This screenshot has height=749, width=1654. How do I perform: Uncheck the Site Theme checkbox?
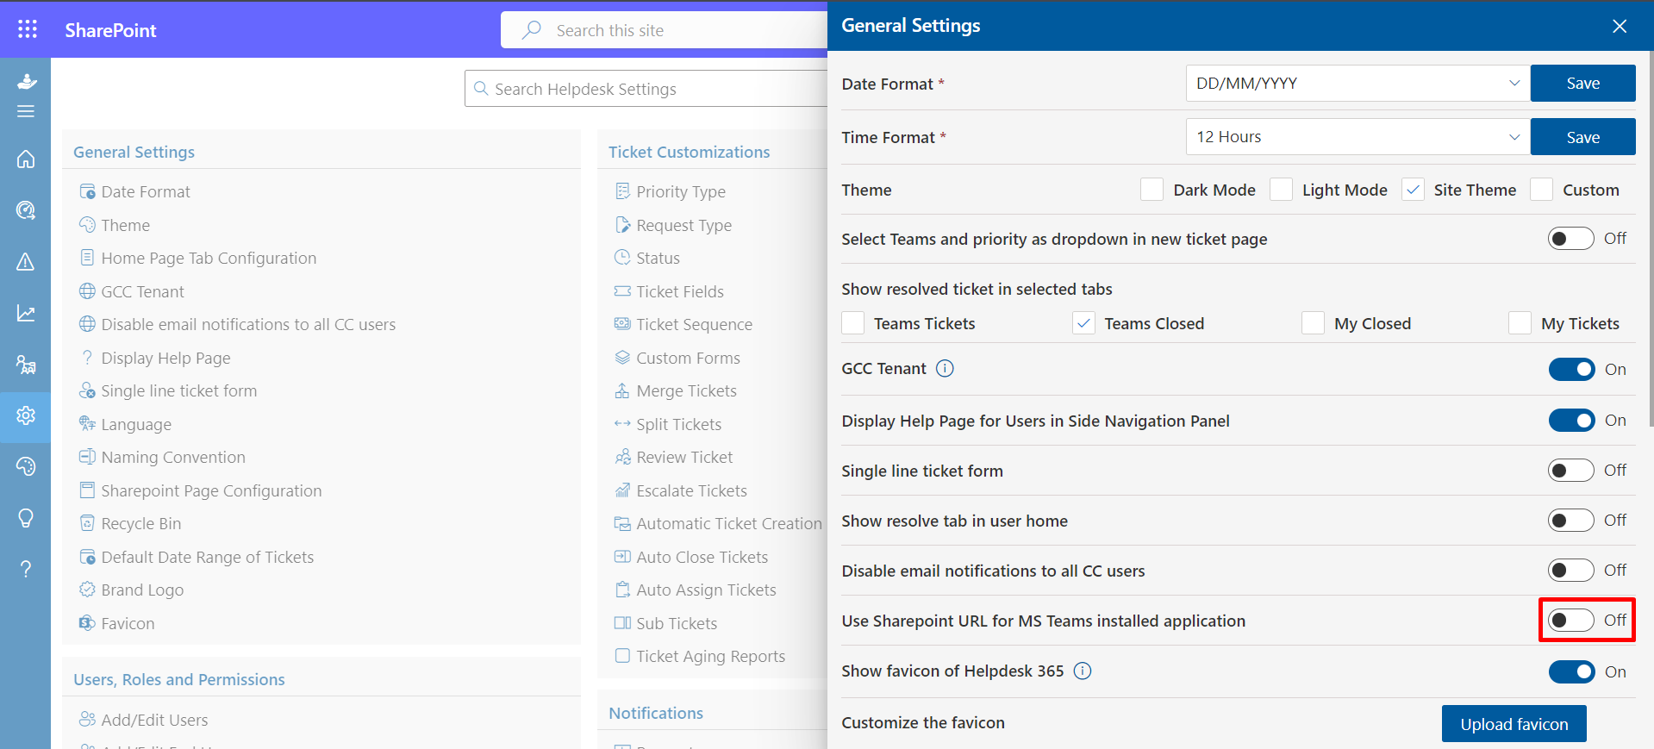1413,190
